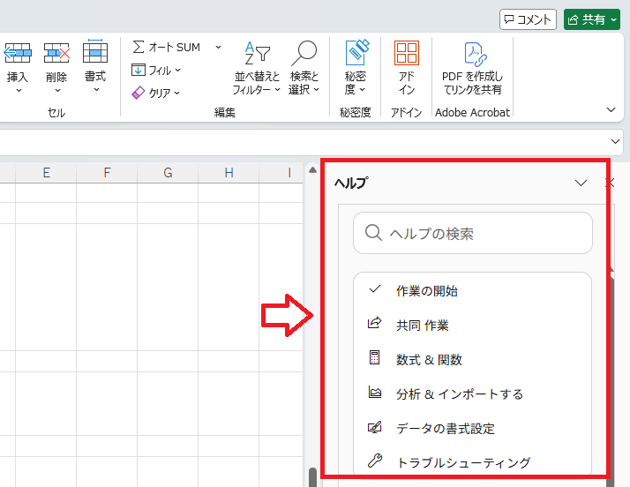Open the Comments (コメント) button
The width and height of the screenshot is (630, 487).
tap(528, 19)
